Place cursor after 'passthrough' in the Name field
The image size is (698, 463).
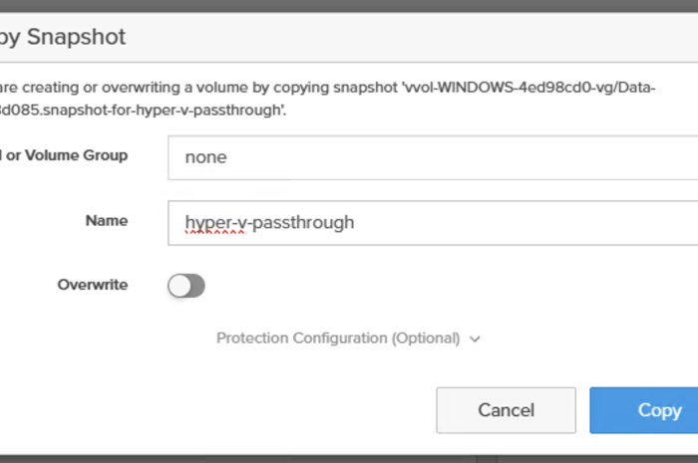[x=356, y=223]
